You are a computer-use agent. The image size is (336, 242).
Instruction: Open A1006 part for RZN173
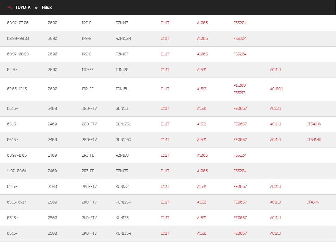point(202,171)
